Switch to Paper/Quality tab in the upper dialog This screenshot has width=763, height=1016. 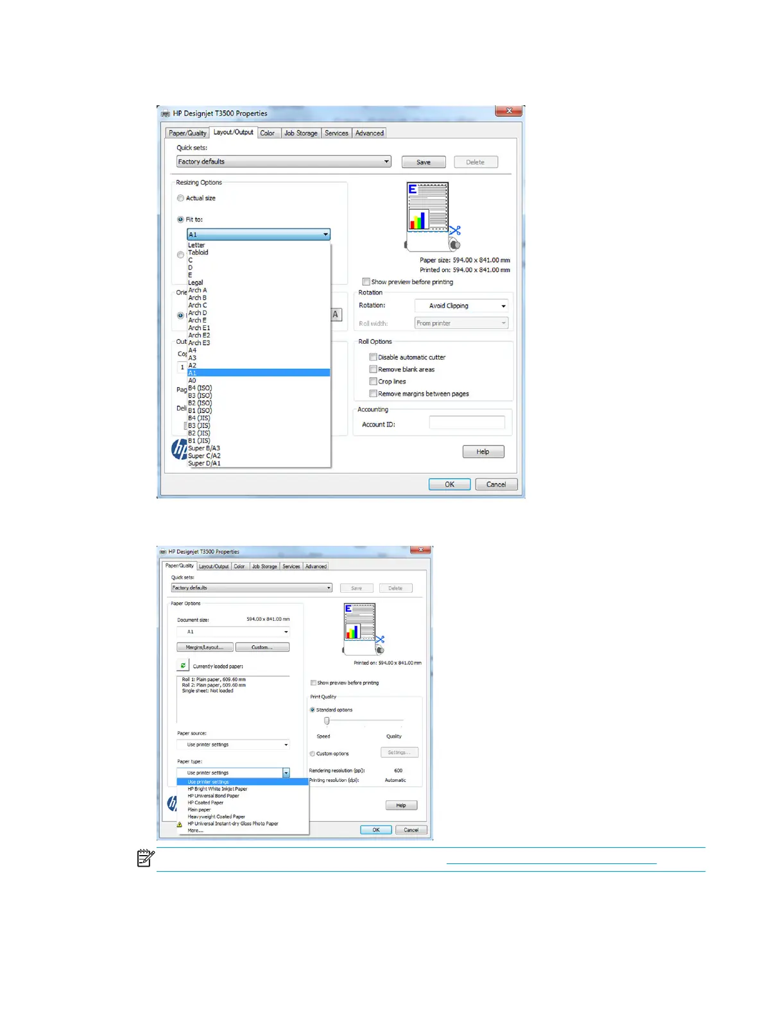(187, 133)
